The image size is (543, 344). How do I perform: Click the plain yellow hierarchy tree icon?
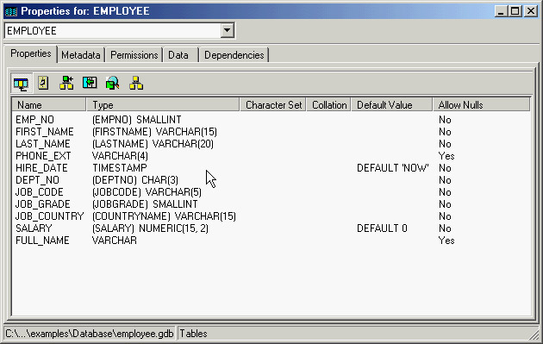pos(136,83)
